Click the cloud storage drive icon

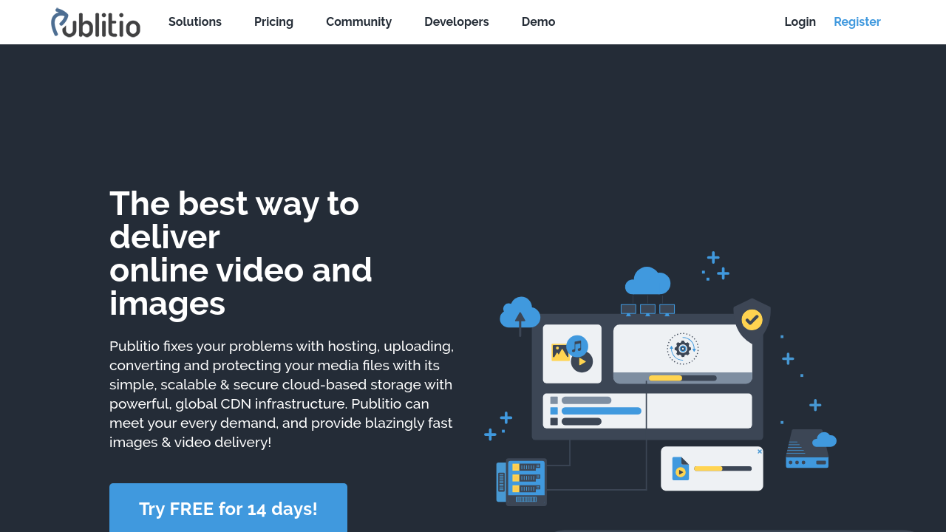pos(810,449)
